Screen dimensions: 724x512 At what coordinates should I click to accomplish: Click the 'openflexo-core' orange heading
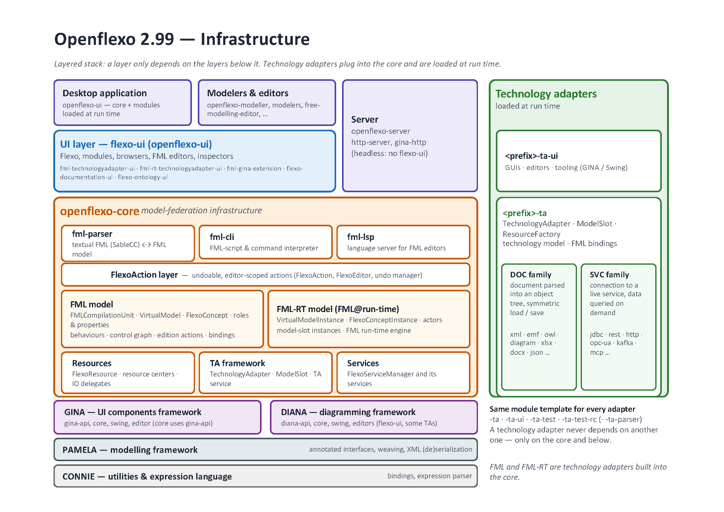(x=100, y=211)
